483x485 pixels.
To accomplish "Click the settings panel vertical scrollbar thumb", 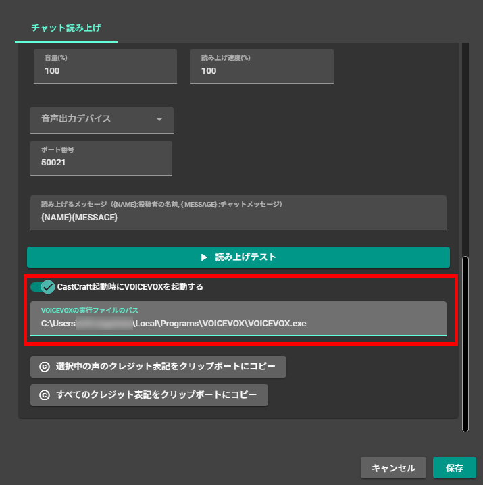I will click(x=465, y=344).
